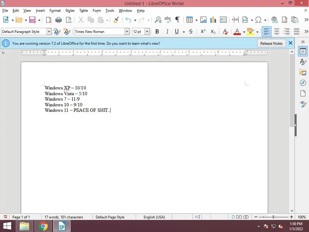Click the Paste clipboard icon
Viewport: 309px width, 232px height.
[101, 20]
